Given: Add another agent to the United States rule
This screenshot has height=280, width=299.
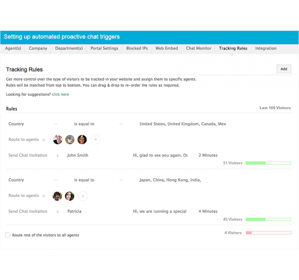Looking at the screenshot, I should pos(96,140).
